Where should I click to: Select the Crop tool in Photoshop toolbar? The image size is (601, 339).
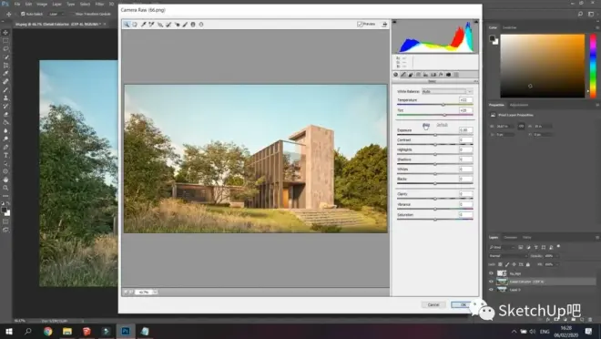point(5,66)
